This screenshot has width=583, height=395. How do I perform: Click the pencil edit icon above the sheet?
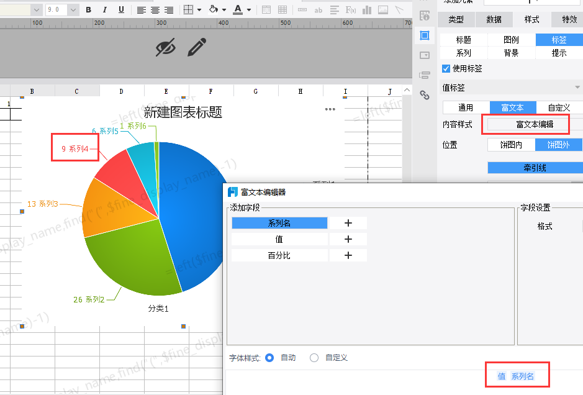197,47
